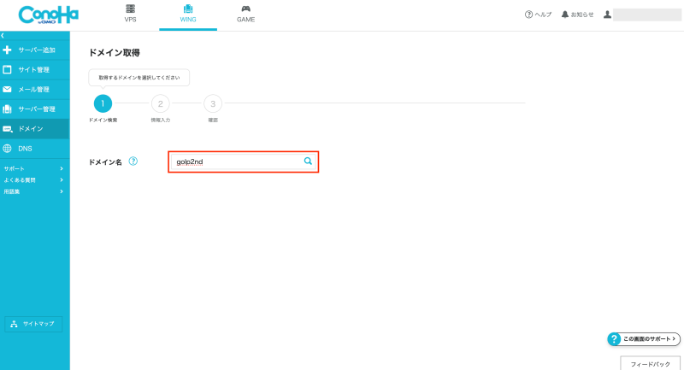Click the domain name input field

point(235,161)
